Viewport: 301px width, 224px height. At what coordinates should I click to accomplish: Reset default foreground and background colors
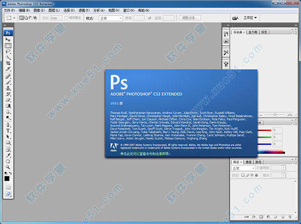tap(6, 173)
